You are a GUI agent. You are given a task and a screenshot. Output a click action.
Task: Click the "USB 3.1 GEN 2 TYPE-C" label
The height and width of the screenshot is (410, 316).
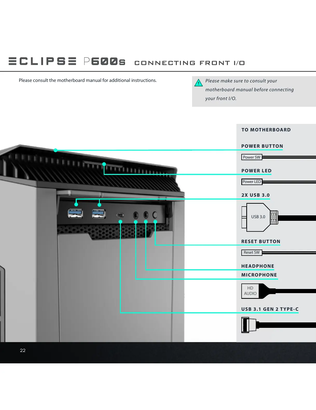[270, 309]
